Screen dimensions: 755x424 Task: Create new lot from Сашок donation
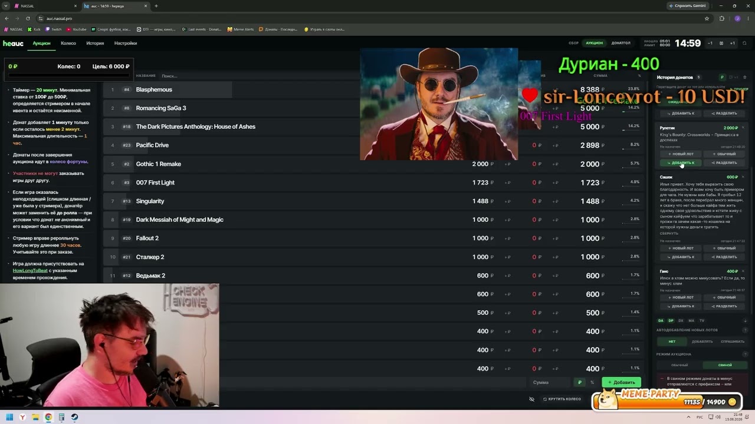[x=681, y=248]
